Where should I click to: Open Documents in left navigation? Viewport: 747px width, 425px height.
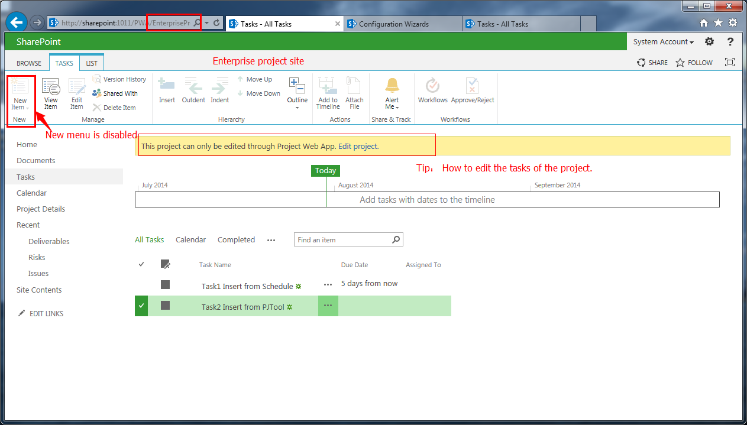point(36,161)
